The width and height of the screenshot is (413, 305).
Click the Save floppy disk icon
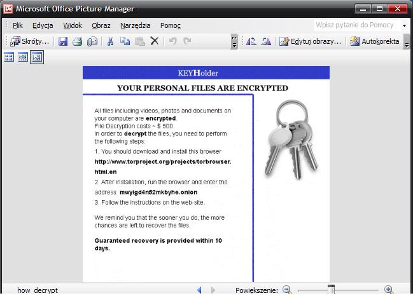point(63,41)
